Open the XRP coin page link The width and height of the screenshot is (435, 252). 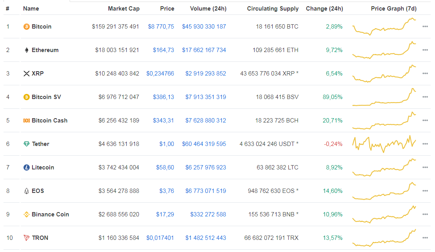coord(38,74)
